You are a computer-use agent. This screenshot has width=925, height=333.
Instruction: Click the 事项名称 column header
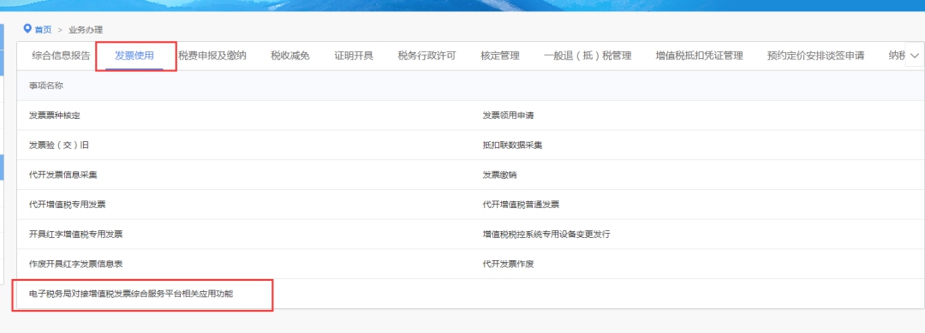point(46,86)
